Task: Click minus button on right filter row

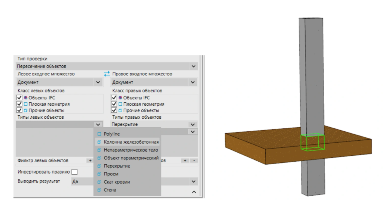Action: [x=194, y=160]
